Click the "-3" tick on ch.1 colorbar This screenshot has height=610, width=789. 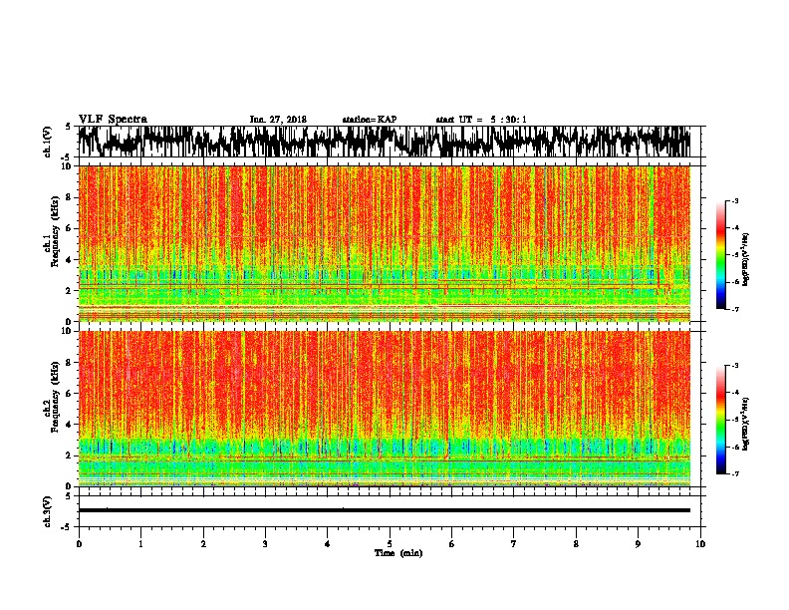734,200
